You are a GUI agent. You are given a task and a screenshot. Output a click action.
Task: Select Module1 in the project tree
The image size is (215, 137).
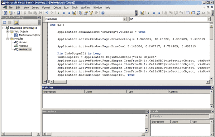[23, 42]
